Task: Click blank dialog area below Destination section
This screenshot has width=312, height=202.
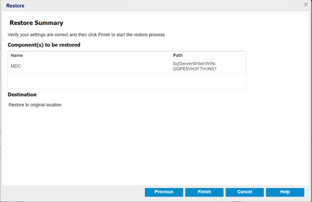Action: point(150,145)
